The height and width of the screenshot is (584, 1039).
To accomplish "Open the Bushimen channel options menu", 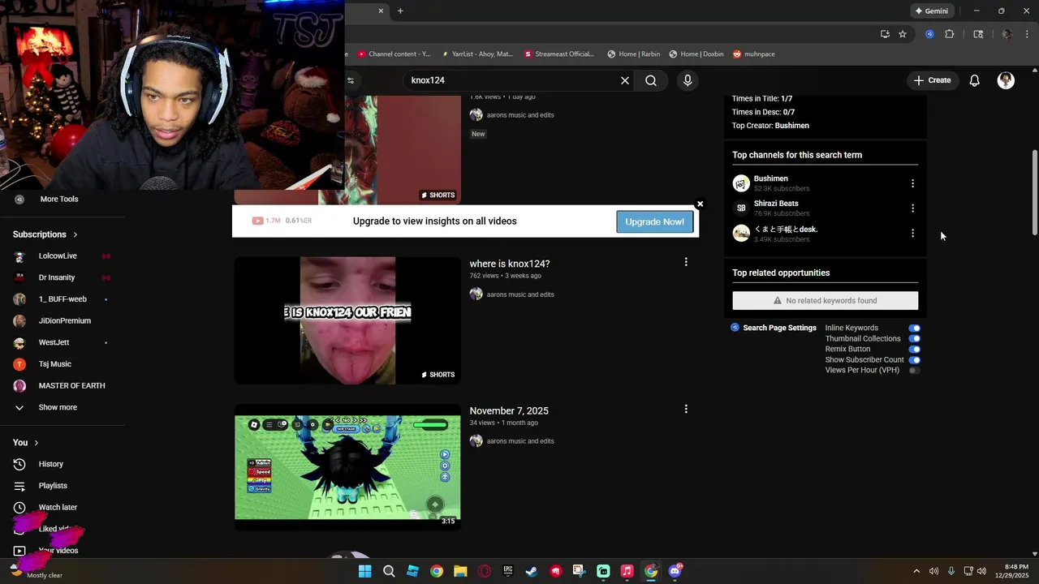I will (912, 183).
